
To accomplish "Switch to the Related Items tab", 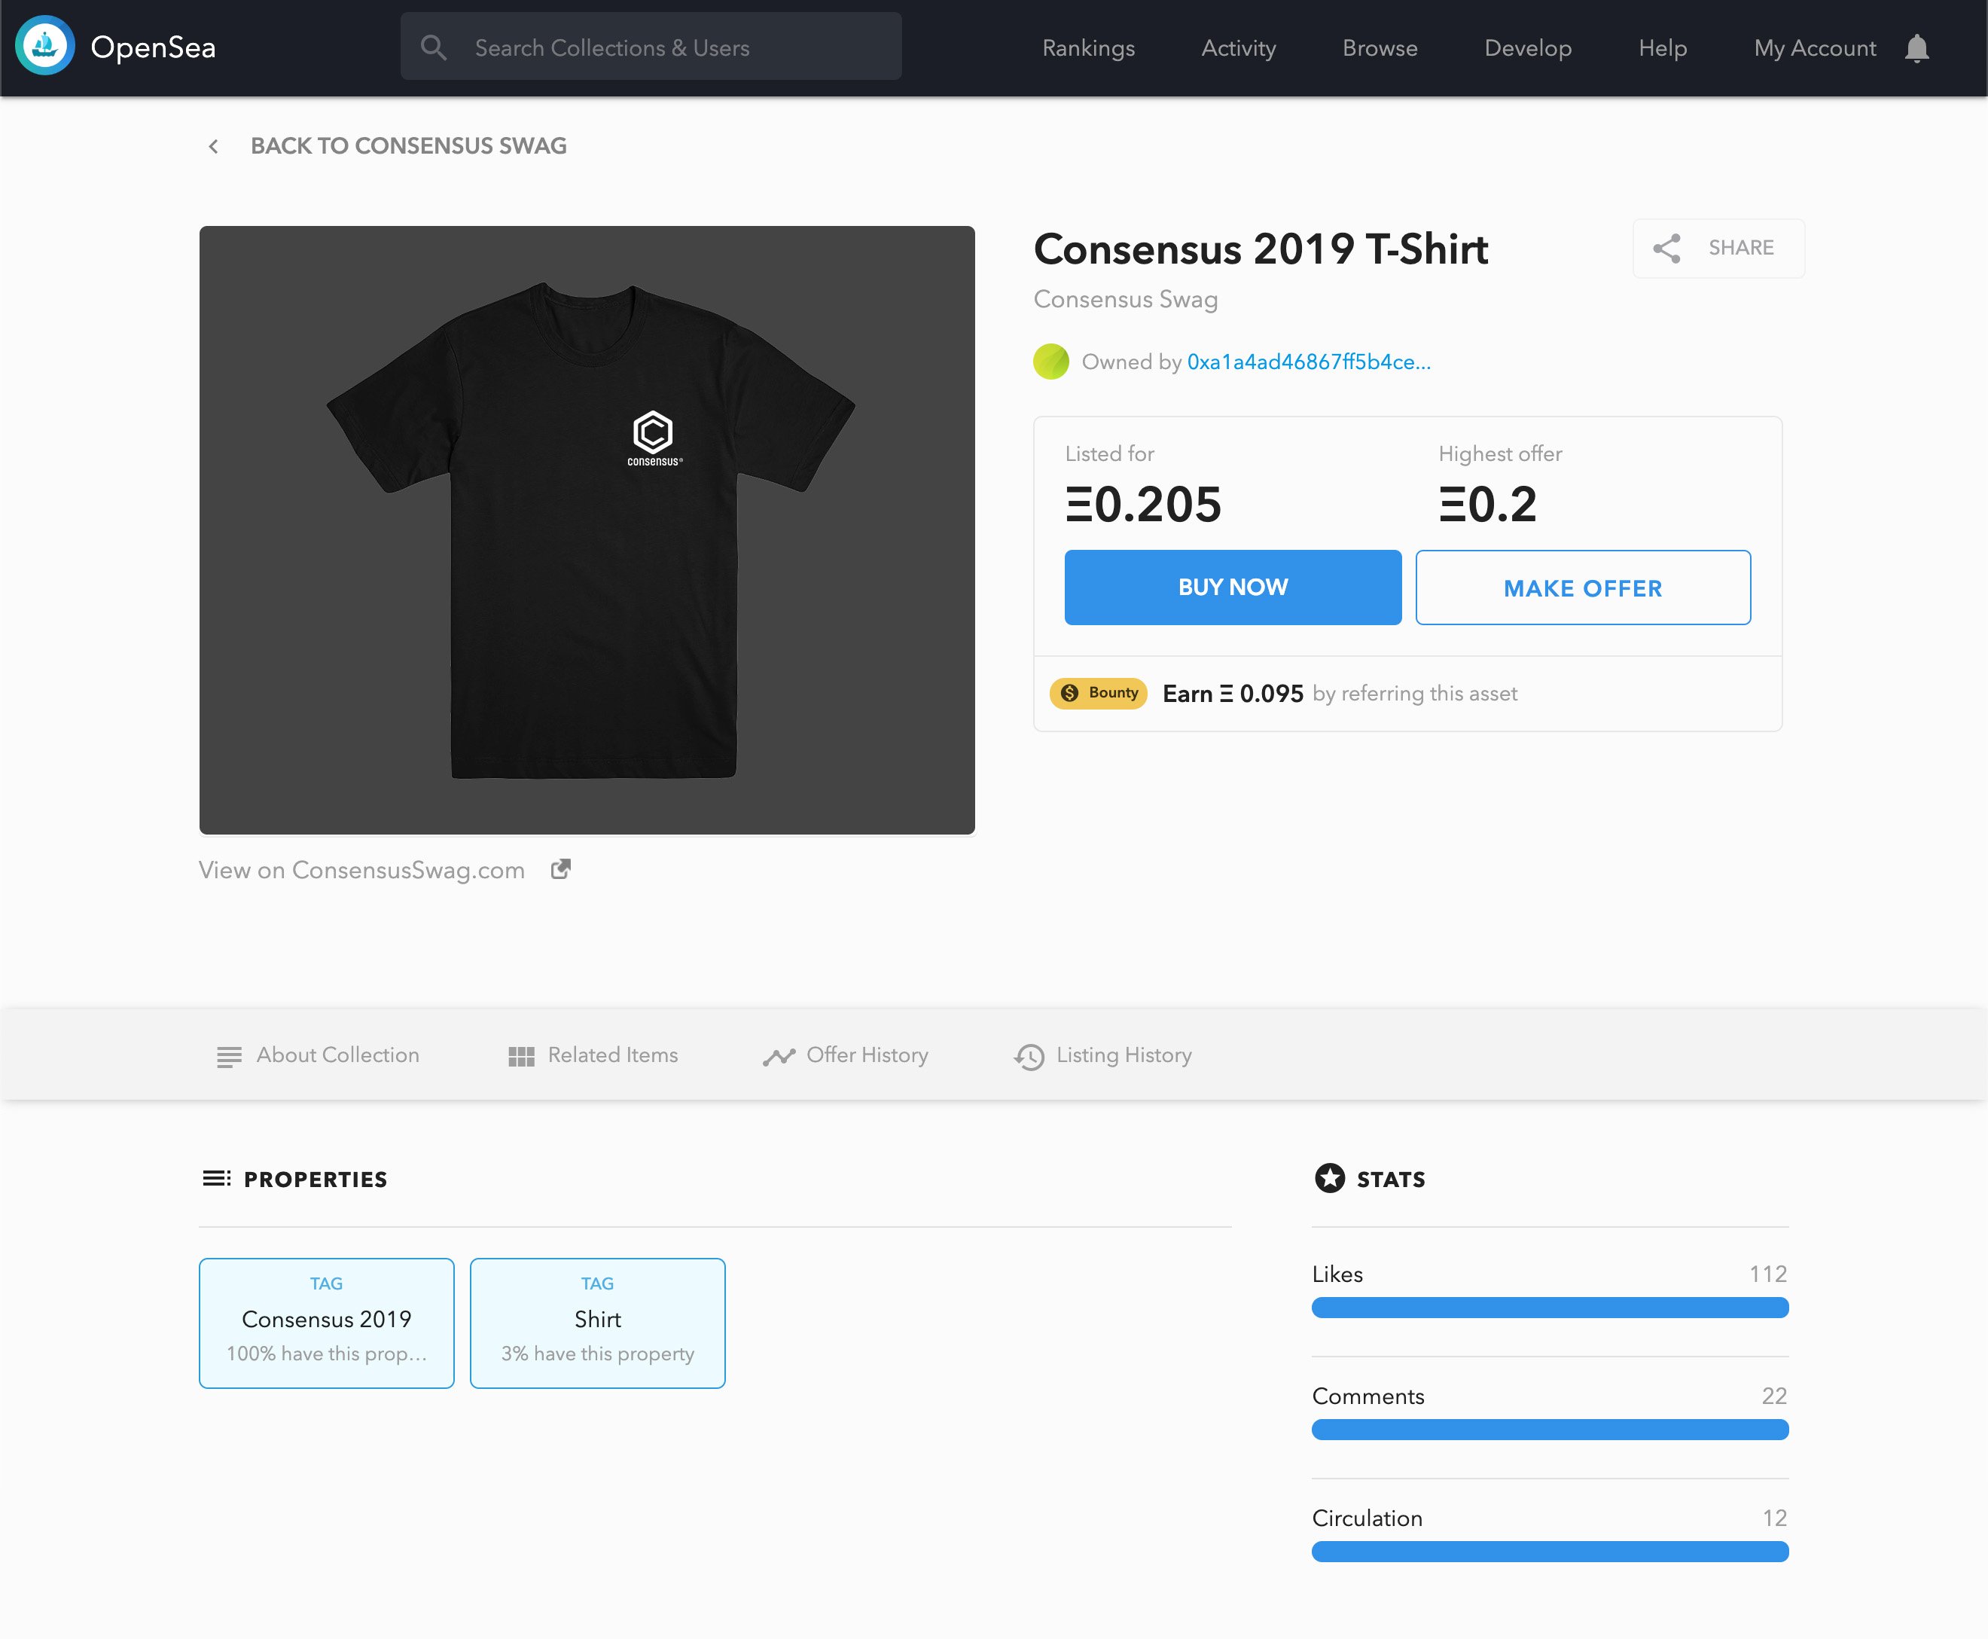I will (x=593, y=1055).
